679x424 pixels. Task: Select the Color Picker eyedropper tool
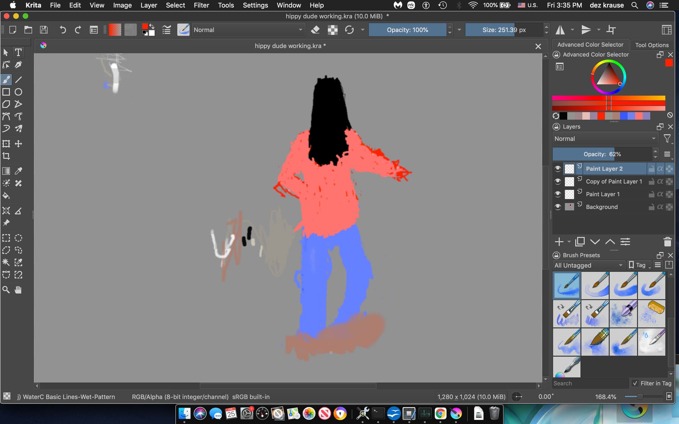18,171
